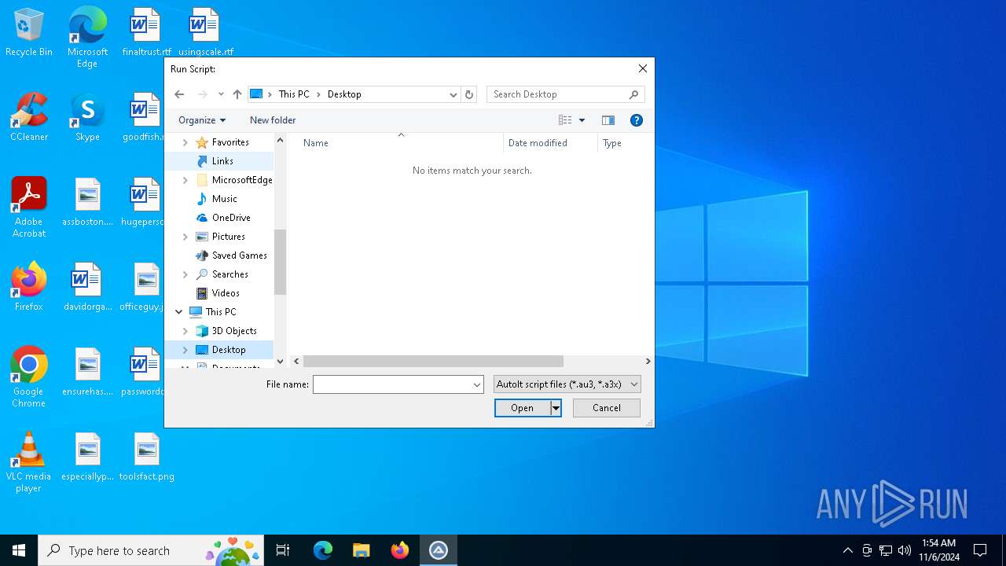
Task: Click the search magnifier icon
Action: [x=634, y=94]
